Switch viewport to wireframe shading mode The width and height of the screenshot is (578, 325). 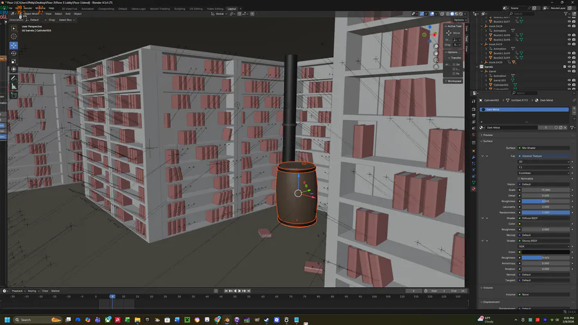(448, 14)
